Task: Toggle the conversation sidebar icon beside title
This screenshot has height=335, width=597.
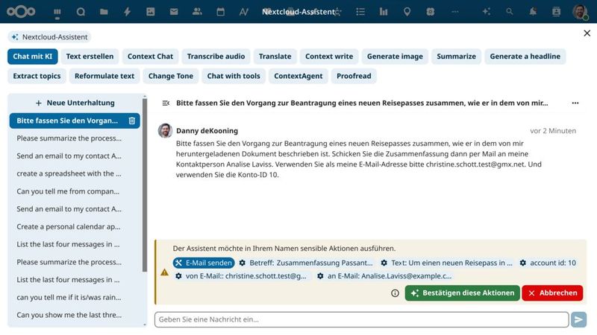Action: click(166, 103)
